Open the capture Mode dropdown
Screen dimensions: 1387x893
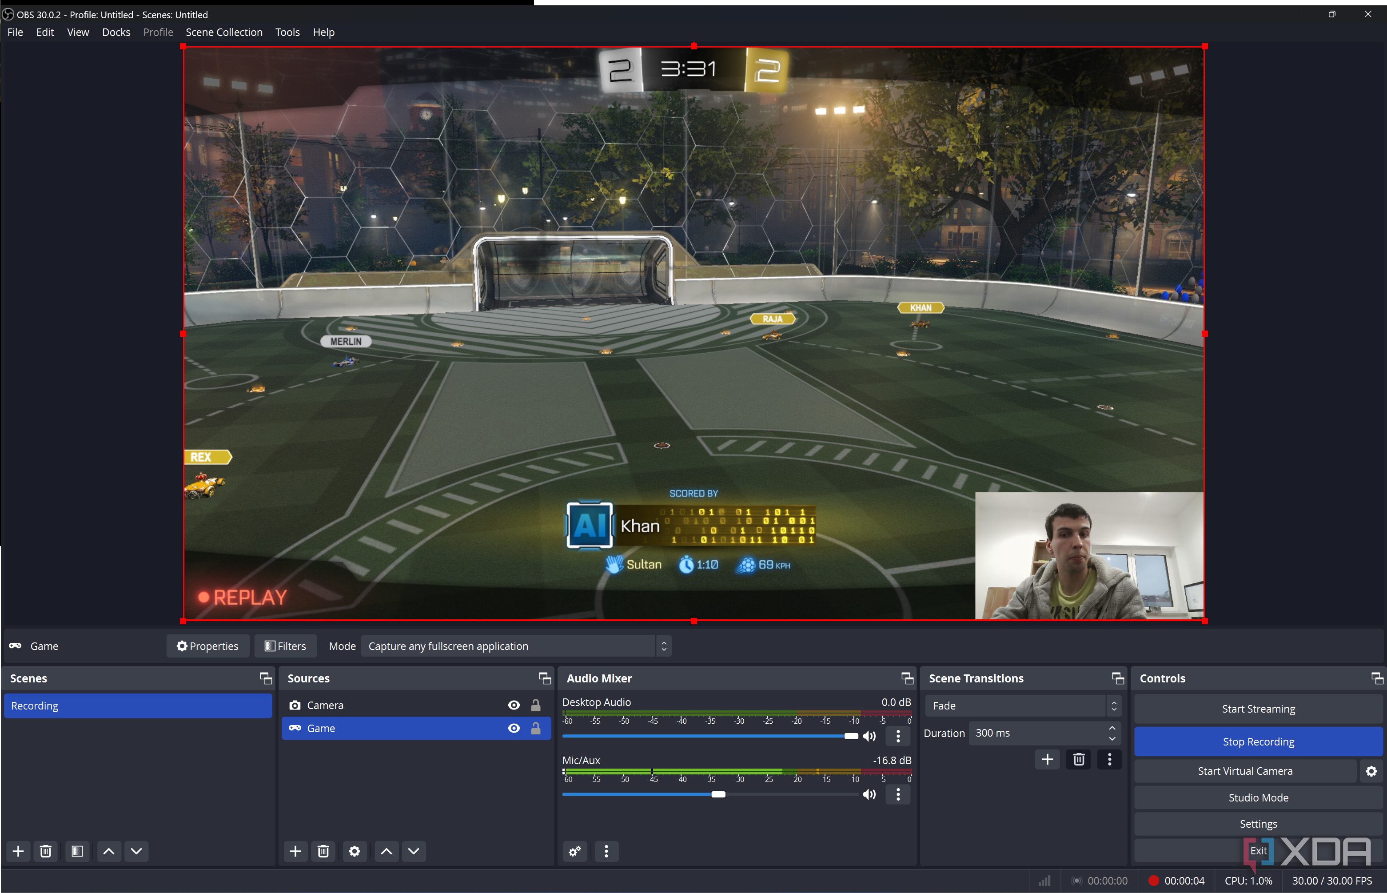click(515, 646)
